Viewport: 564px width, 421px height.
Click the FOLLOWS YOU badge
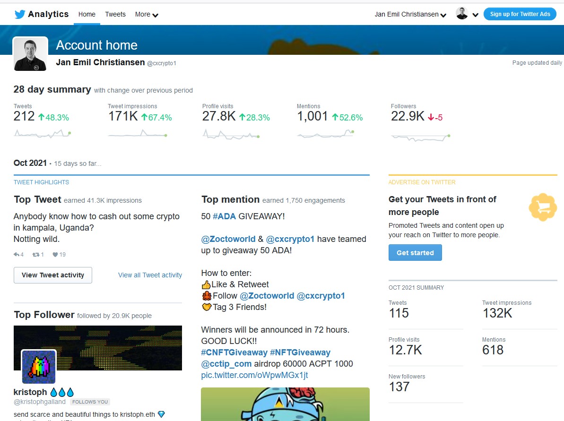point(90,402)
